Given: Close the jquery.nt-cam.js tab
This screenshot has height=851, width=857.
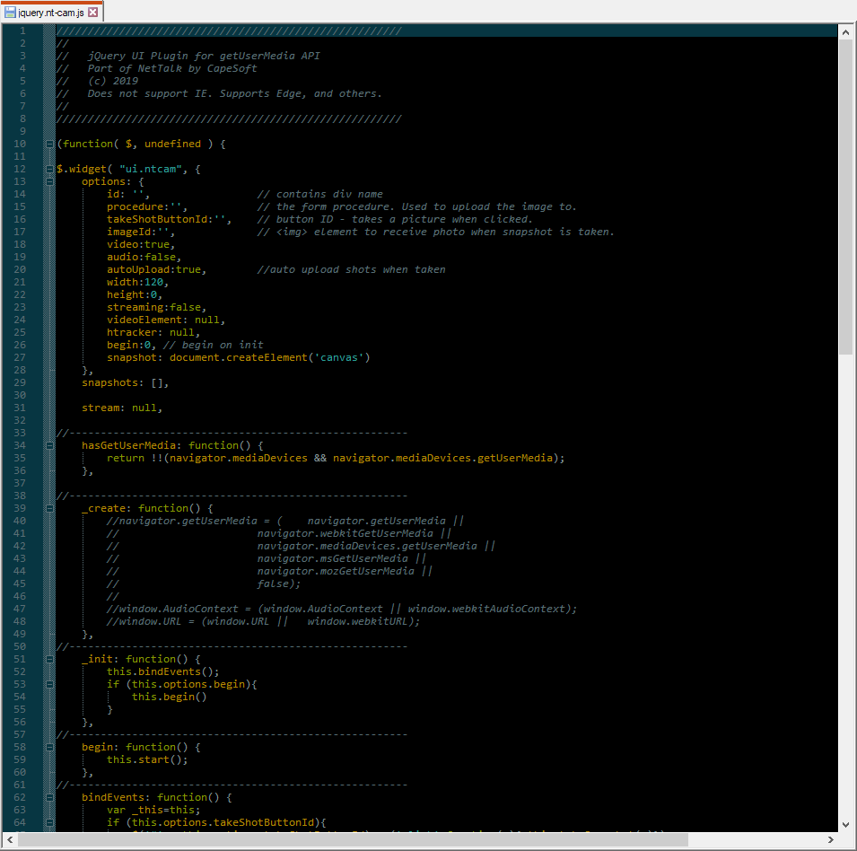Looking at the screenshot, I should point(93,13).
